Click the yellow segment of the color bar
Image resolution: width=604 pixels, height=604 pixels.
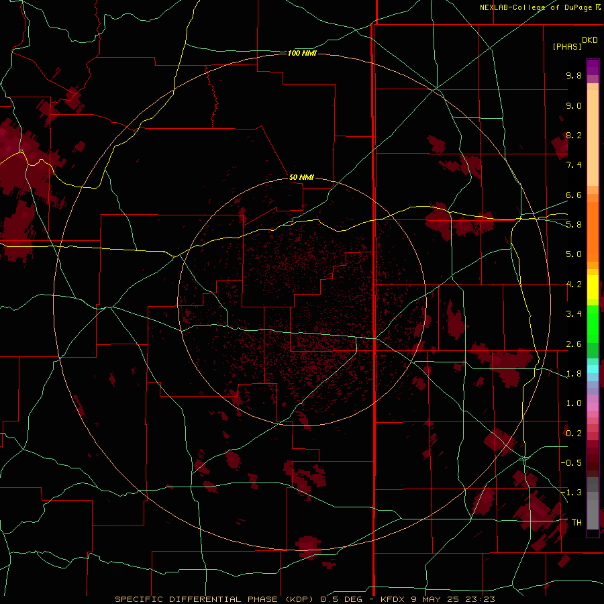click(593, 287)
